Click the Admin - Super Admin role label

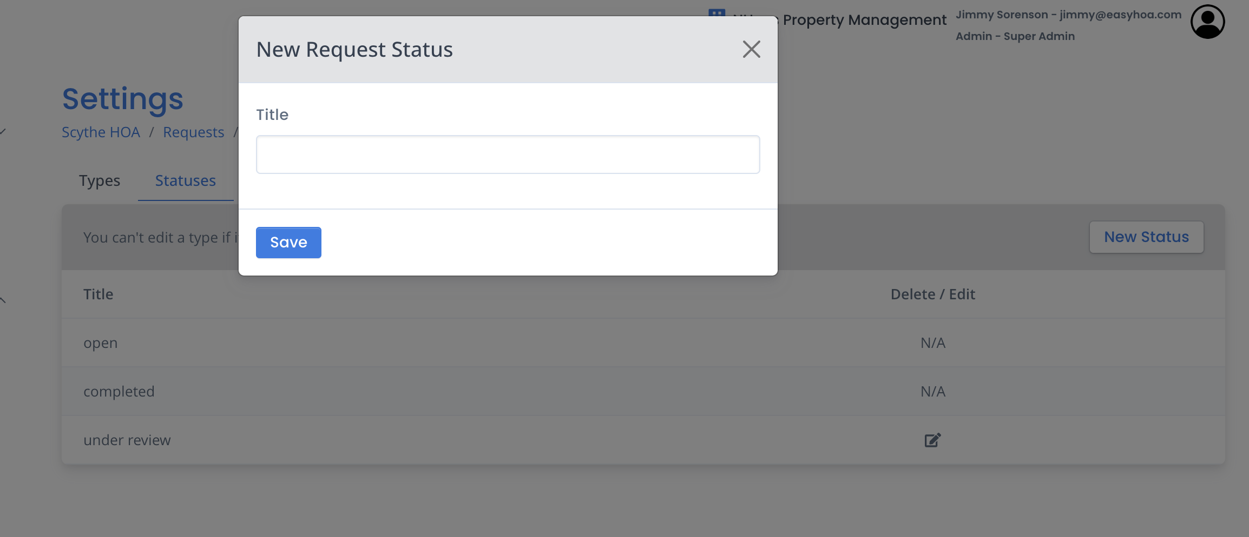(1015, 36)
